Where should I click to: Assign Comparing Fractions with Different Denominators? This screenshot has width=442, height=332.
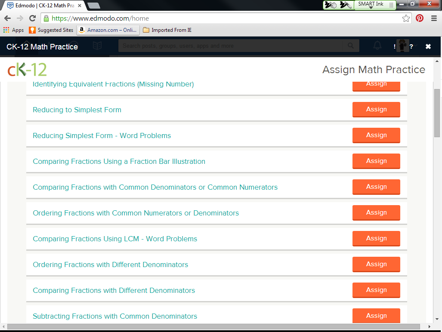click(x=376, y=290)
